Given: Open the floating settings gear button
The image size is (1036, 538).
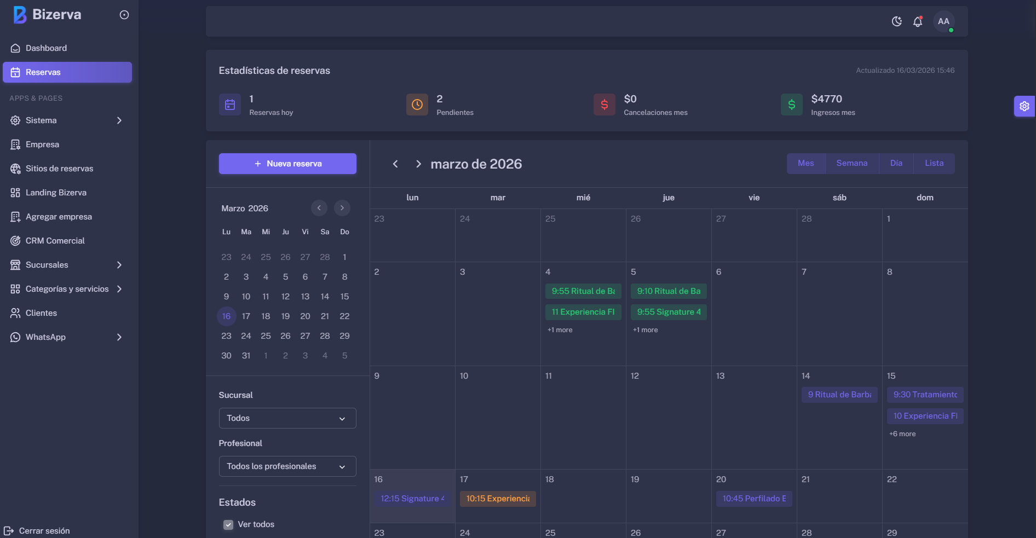Looking at the screenshot, I should pos(1024,106).
